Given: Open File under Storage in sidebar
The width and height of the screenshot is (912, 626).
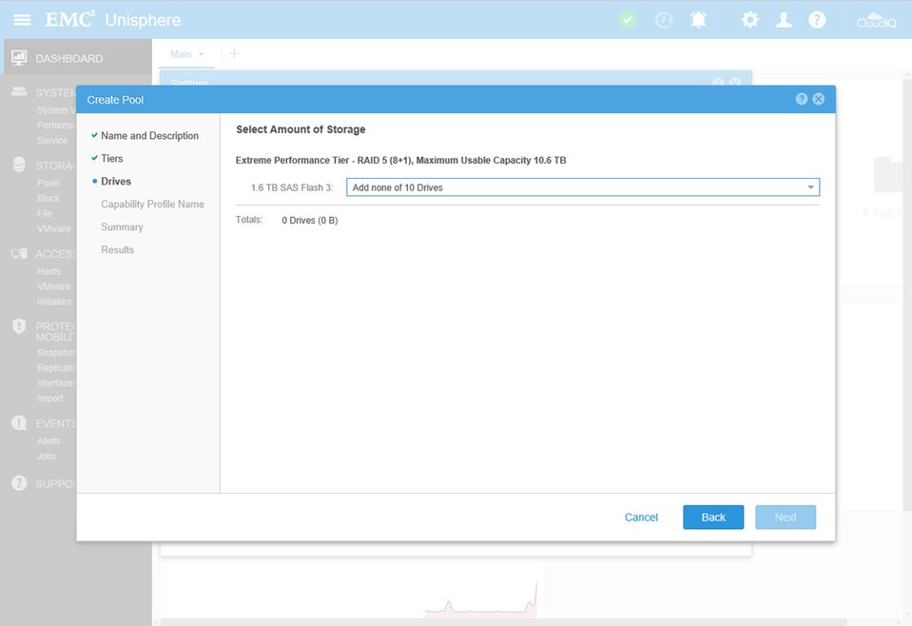Looking at the screenshot, I should [x=44, y=213].
